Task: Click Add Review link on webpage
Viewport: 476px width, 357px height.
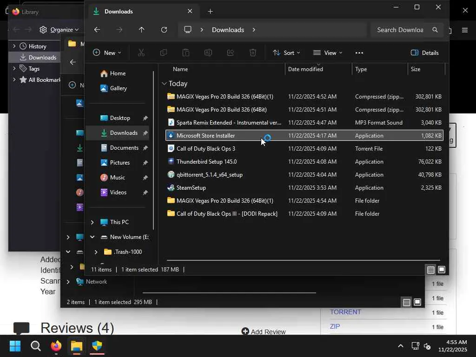Action: [x=264, y=331]
